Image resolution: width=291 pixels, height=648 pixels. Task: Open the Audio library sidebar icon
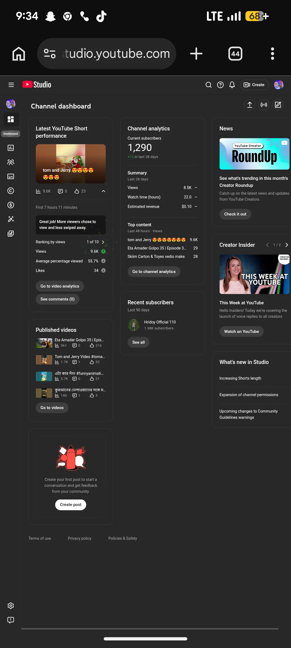pos(11,234)
